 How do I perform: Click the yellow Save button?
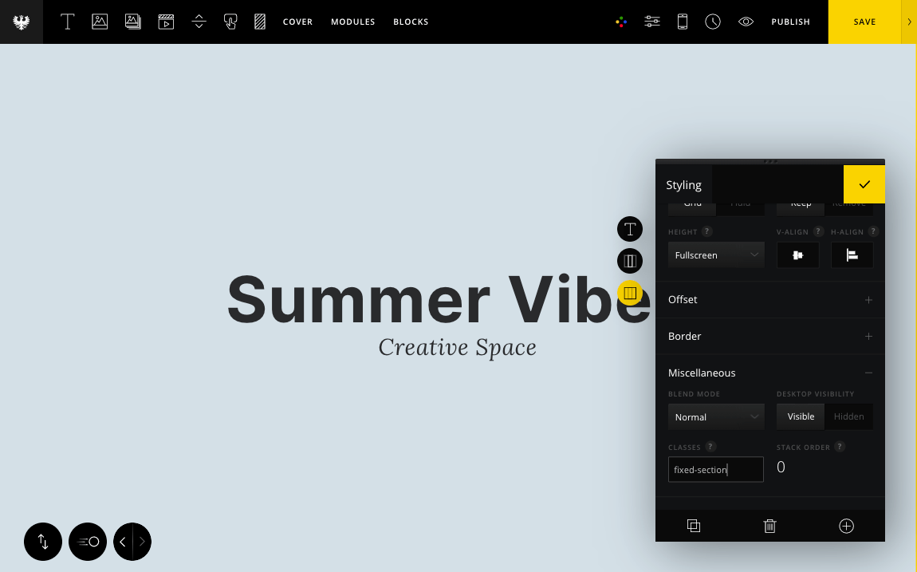(864, 22)
